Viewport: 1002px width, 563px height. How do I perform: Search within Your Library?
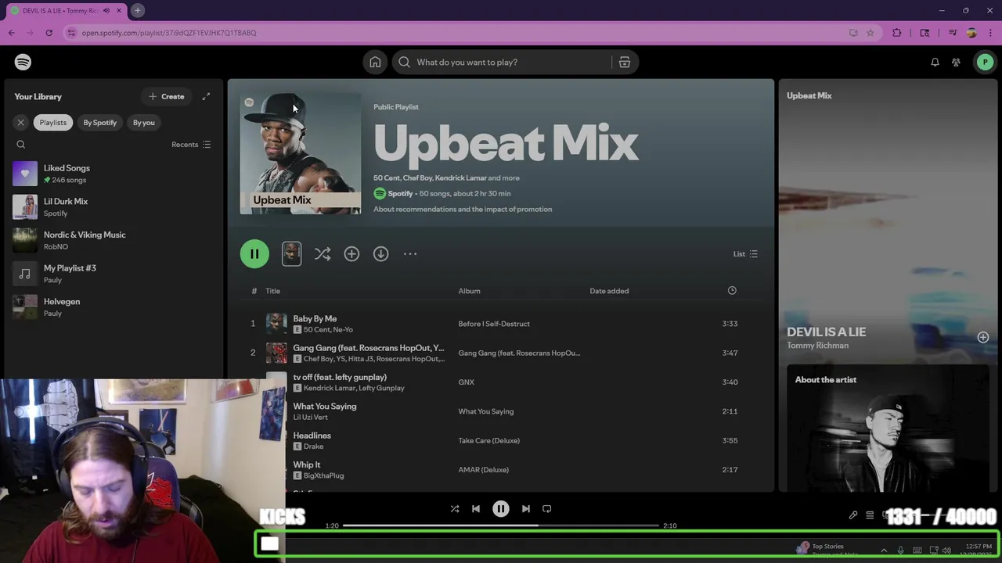tap(21, 145)
